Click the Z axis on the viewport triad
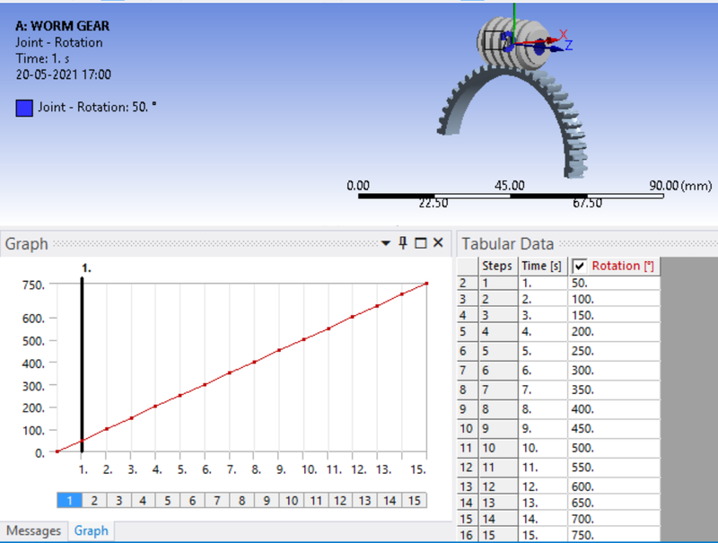This screenshot has height=543, width=718. [568, 45]
